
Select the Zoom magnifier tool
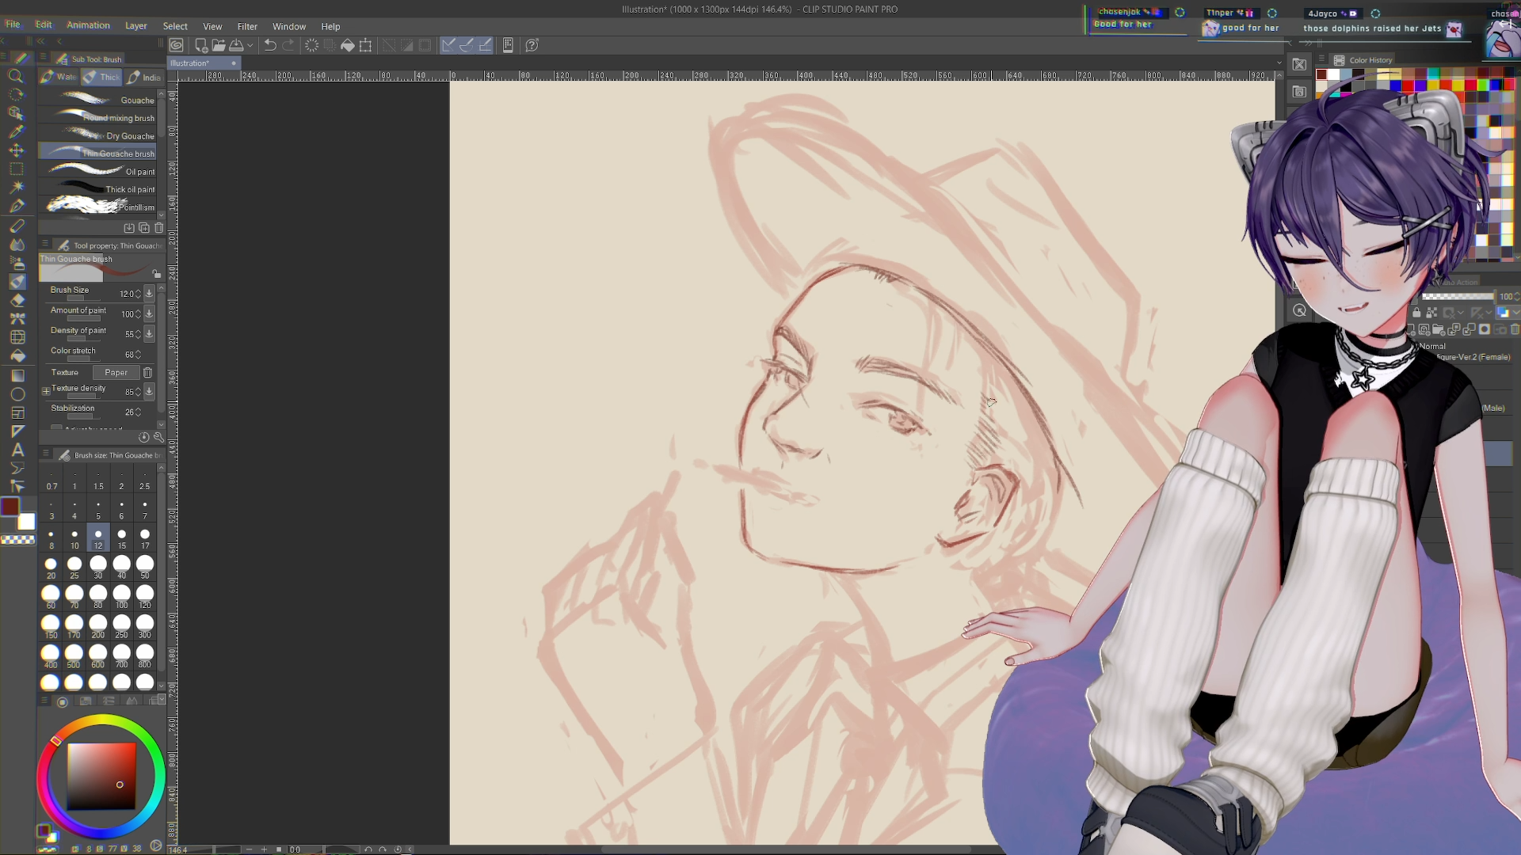click(15, 76)
